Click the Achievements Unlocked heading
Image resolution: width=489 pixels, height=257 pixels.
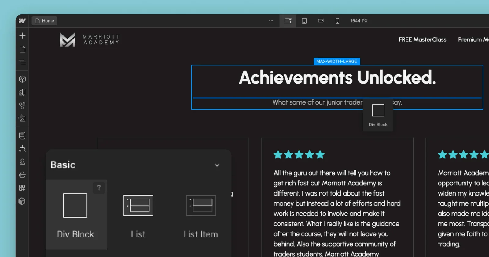pos(337,77)
